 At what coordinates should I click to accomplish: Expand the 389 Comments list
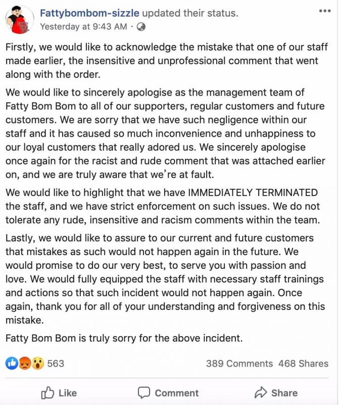point(239,363)
